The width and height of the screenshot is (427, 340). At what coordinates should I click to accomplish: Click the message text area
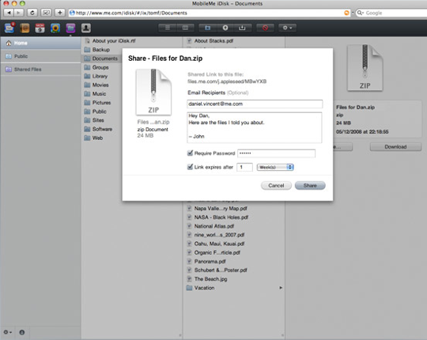click(255, 127)
